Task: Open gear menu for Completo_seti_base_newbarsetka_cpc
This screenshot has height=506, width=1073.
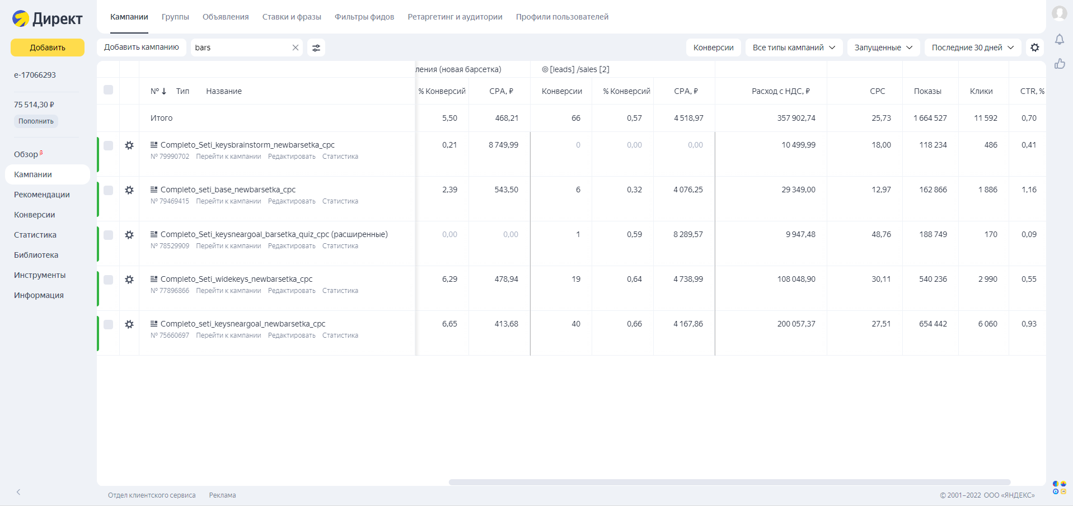Action: coord(129,190)
